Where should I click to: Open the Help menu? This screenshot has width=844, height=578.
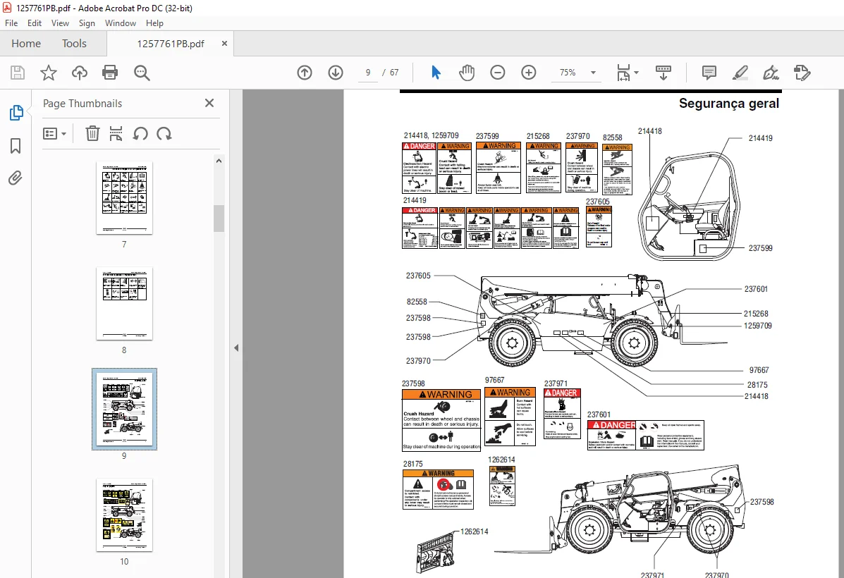(x=154, y=23)
